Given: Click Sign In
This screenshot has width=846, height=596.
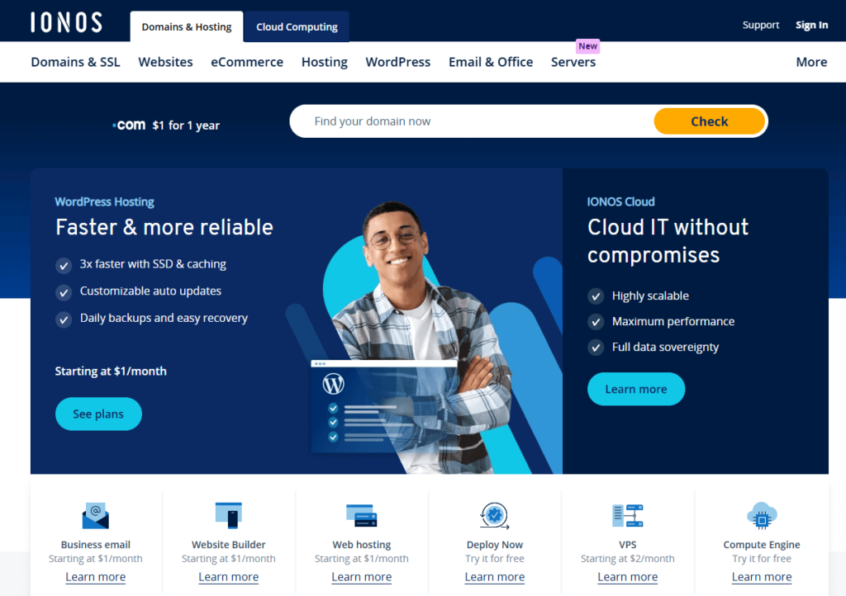Looking at the screenshot, I should (811, 25).
